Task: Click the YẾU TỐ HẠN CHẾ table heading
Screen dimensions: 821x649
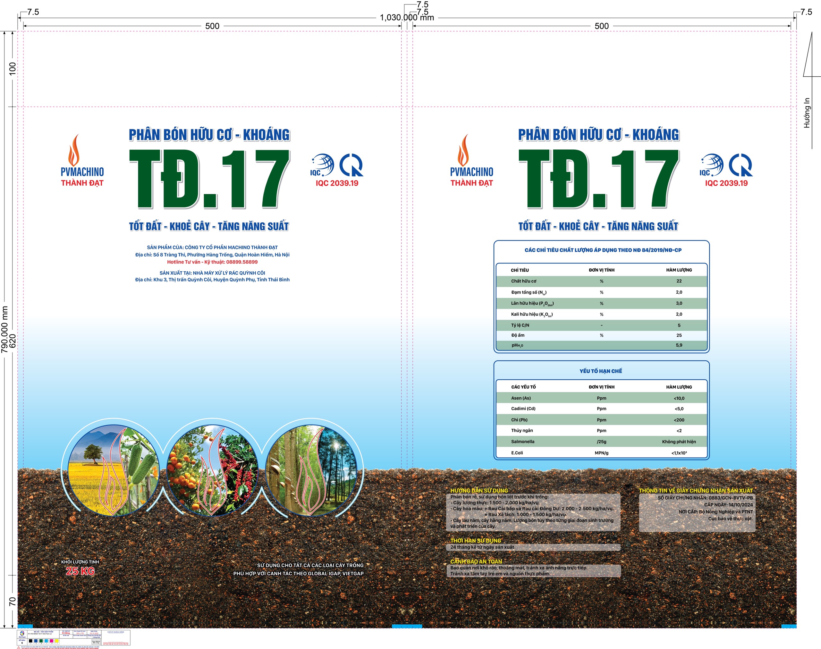Action: 601,371
